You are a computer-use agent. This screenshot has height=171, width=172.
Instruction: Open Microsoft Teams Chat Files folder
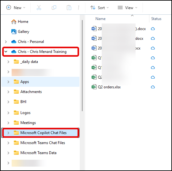pos(43,143)
